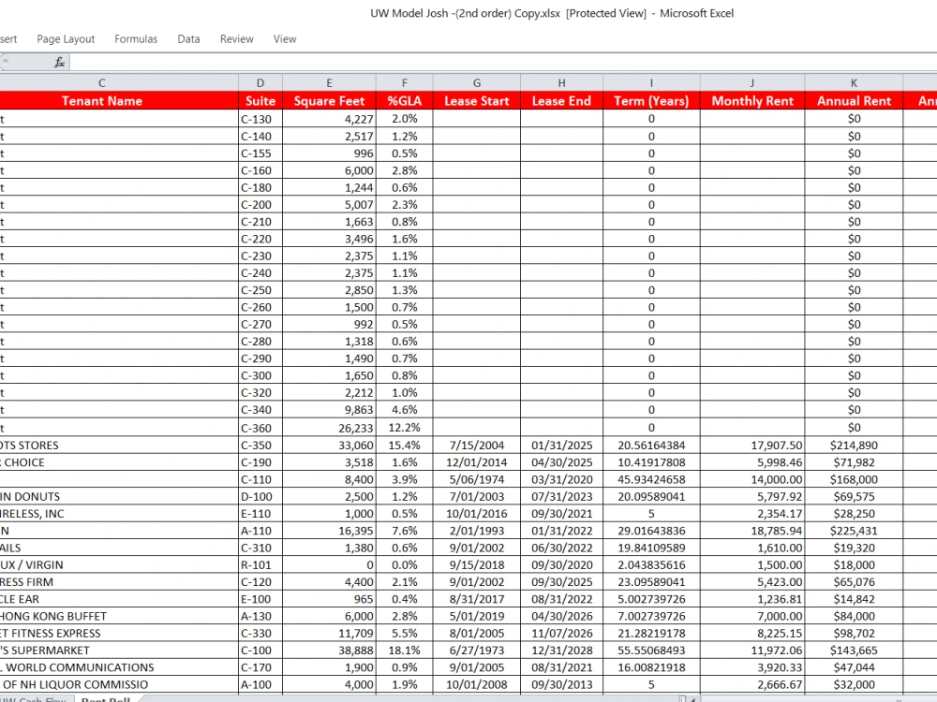Click the Suite header cell

point(260,101)
